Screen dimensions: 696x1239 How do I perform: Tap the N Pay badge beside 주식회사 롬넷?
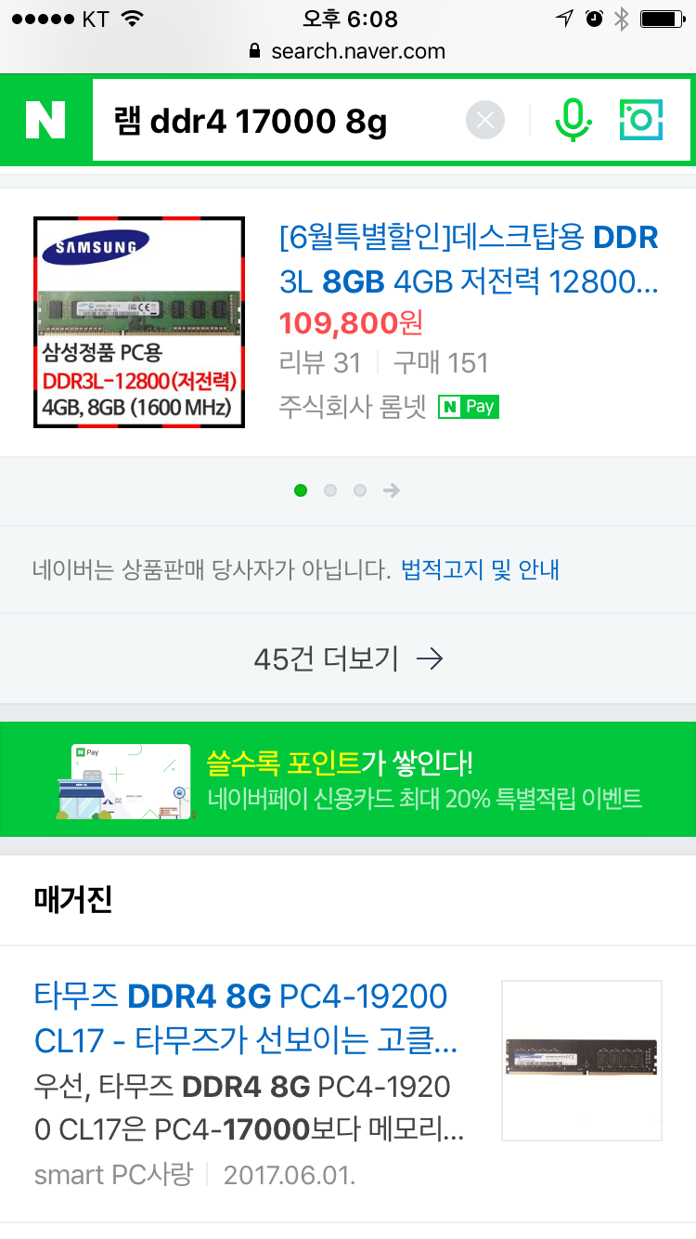[469, 407]
